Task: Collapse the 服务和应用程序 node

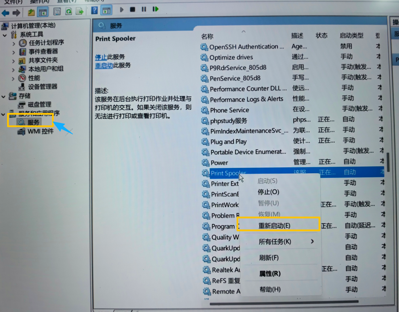Action: (x=3, y=114)
